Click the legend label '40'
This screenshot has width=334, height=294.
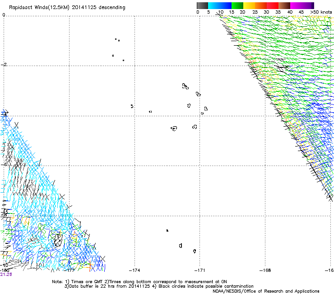290,12
